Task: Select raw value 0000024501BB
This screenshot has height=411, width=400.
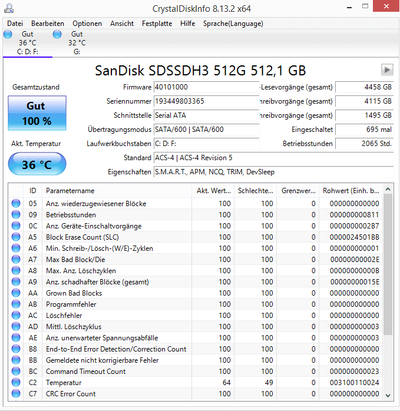Action: [x=355, y=237]
